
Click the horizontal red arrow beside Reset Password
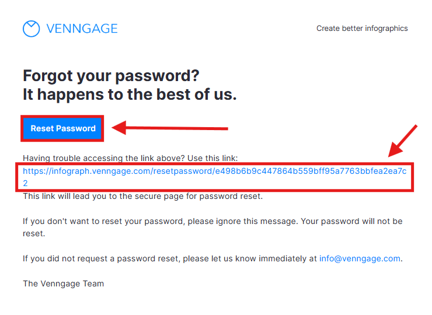click(170, 128)
